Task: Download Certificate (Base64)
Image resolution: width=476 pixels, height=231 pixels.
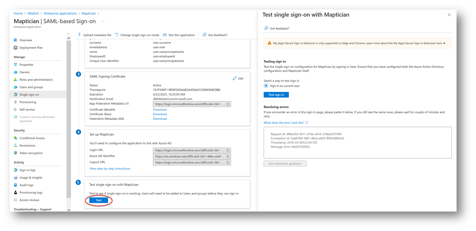Action: tap(160, 110)
